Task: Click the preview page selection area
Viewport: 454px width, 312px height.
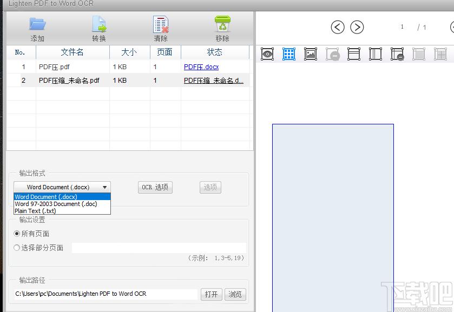Action: click(333, 218)
